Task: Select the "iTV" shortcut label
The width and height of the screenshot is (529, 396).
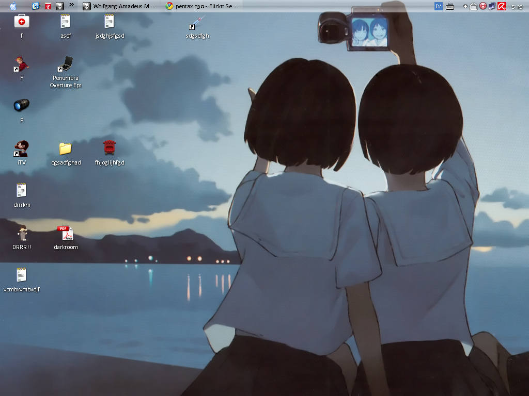Action: [22, 162]
